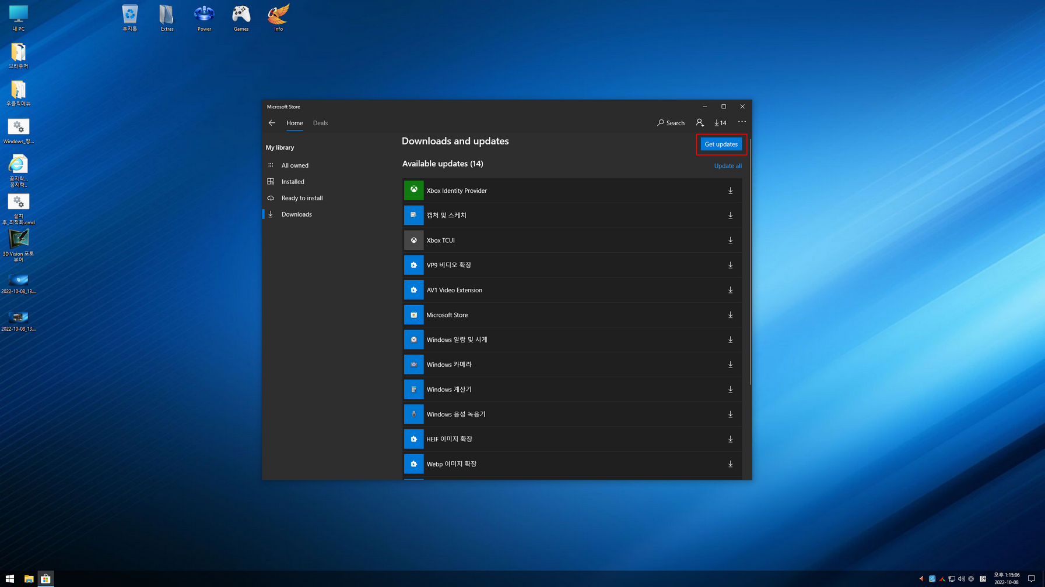The width and height of the screenshot is (1045, 587).
Task: Click the text 'Windows 알람 및 시계'
Action: tap(457, 340)
